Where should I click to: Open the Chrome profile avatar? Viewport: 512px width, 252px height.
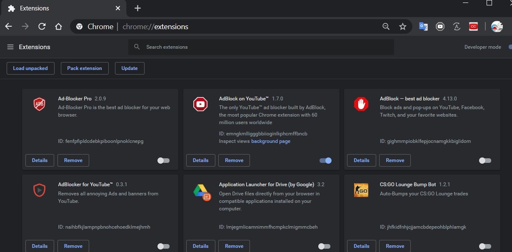[497, 27]
